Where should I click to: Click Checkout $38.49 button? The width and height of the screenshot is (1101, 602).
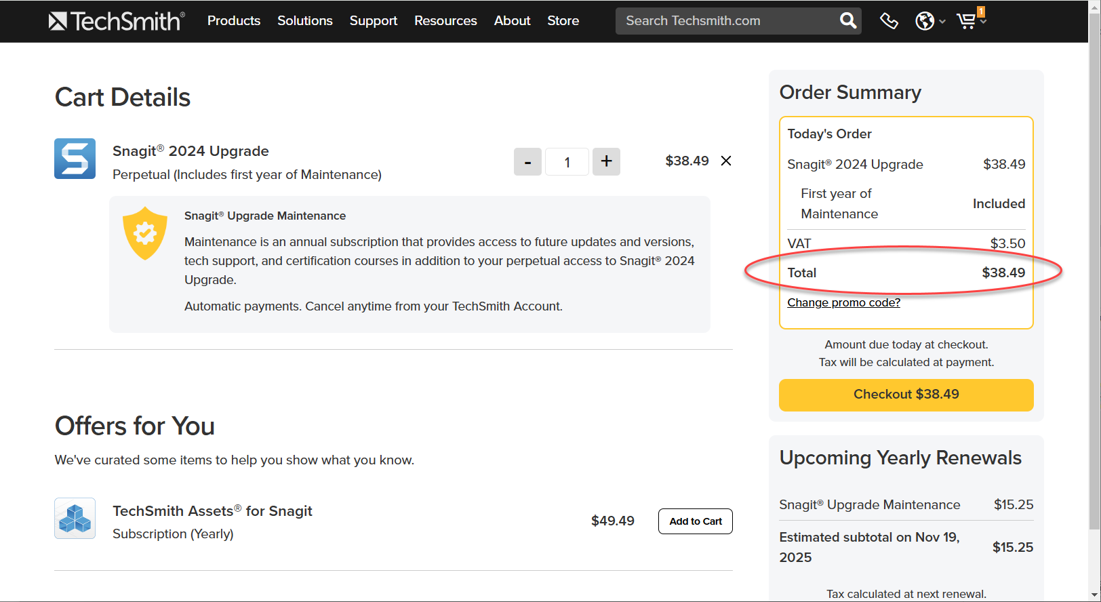click(906, 395)
